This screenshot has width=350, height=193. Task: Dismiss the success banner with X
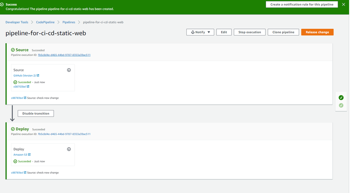click(x=344, y=4)
